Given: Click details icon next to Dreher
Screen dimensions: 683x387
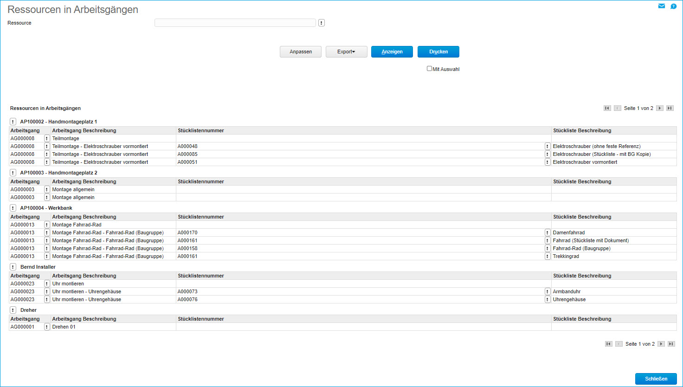Looking at the screenshot, I should [13, 310].
